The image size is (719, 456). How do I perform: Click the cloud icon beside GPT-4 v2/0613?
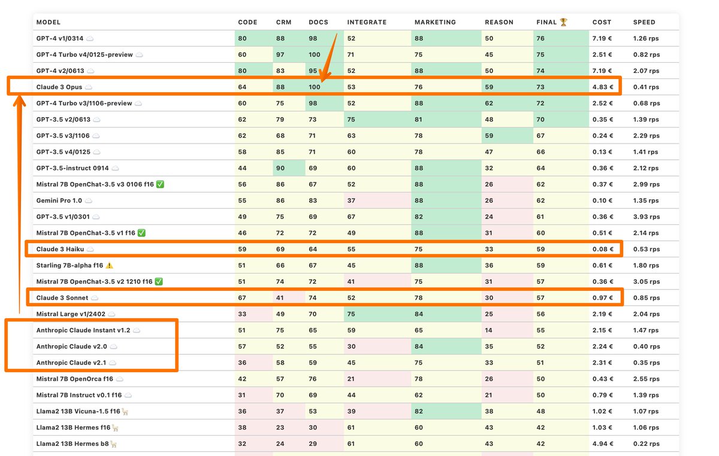(x=90, y=71)
